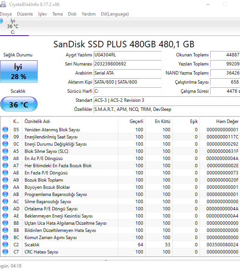Screen dimensions: 240x272
Task: Select the Sıcaklık worst value 53
Action: click(167, 245)
